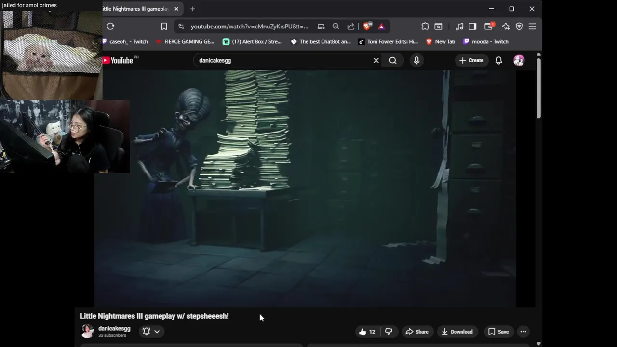Save the video to a playlist
Viewport: 617px width, 347px height.
click(498, 332)
